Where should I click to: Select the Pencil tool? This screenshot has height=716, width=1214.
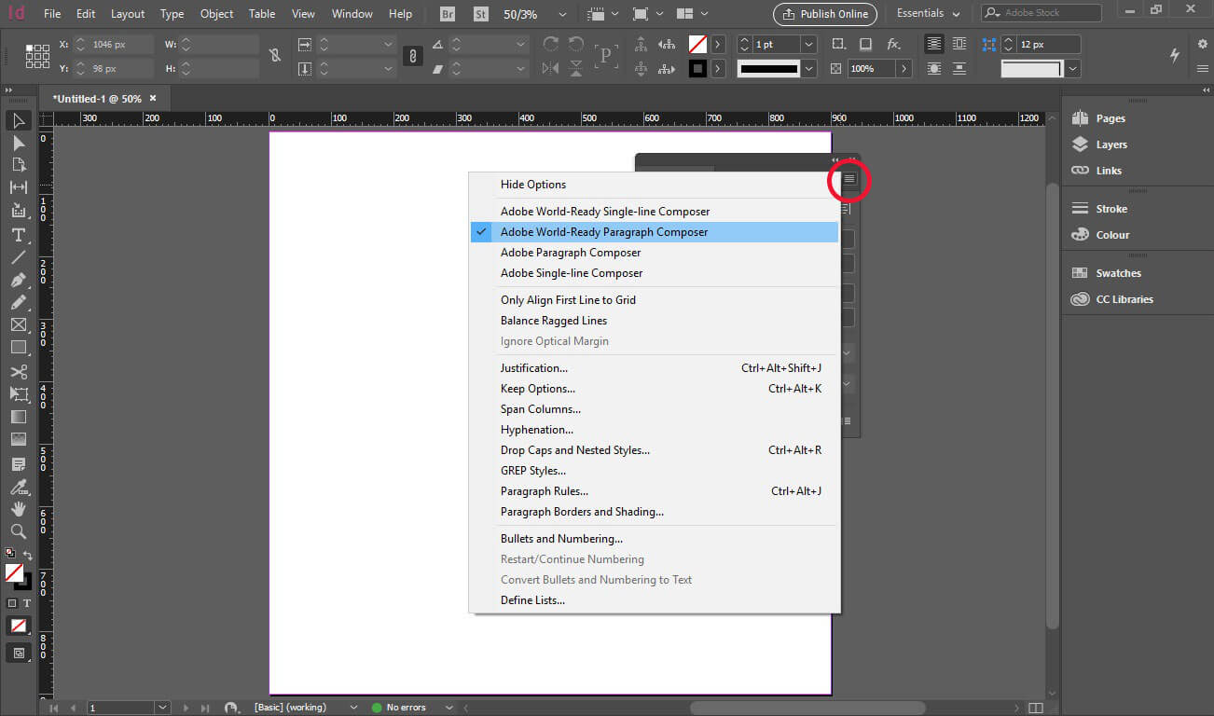click(x=19, y=302)
